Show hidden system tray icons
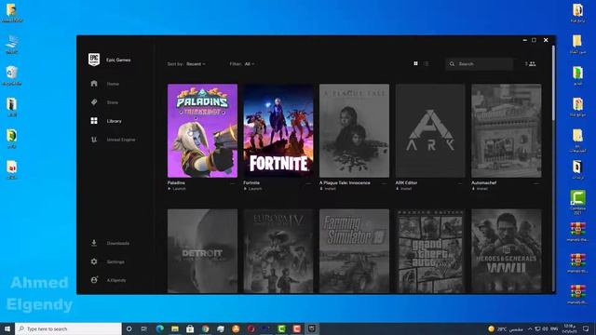 [x=530, y=328]
